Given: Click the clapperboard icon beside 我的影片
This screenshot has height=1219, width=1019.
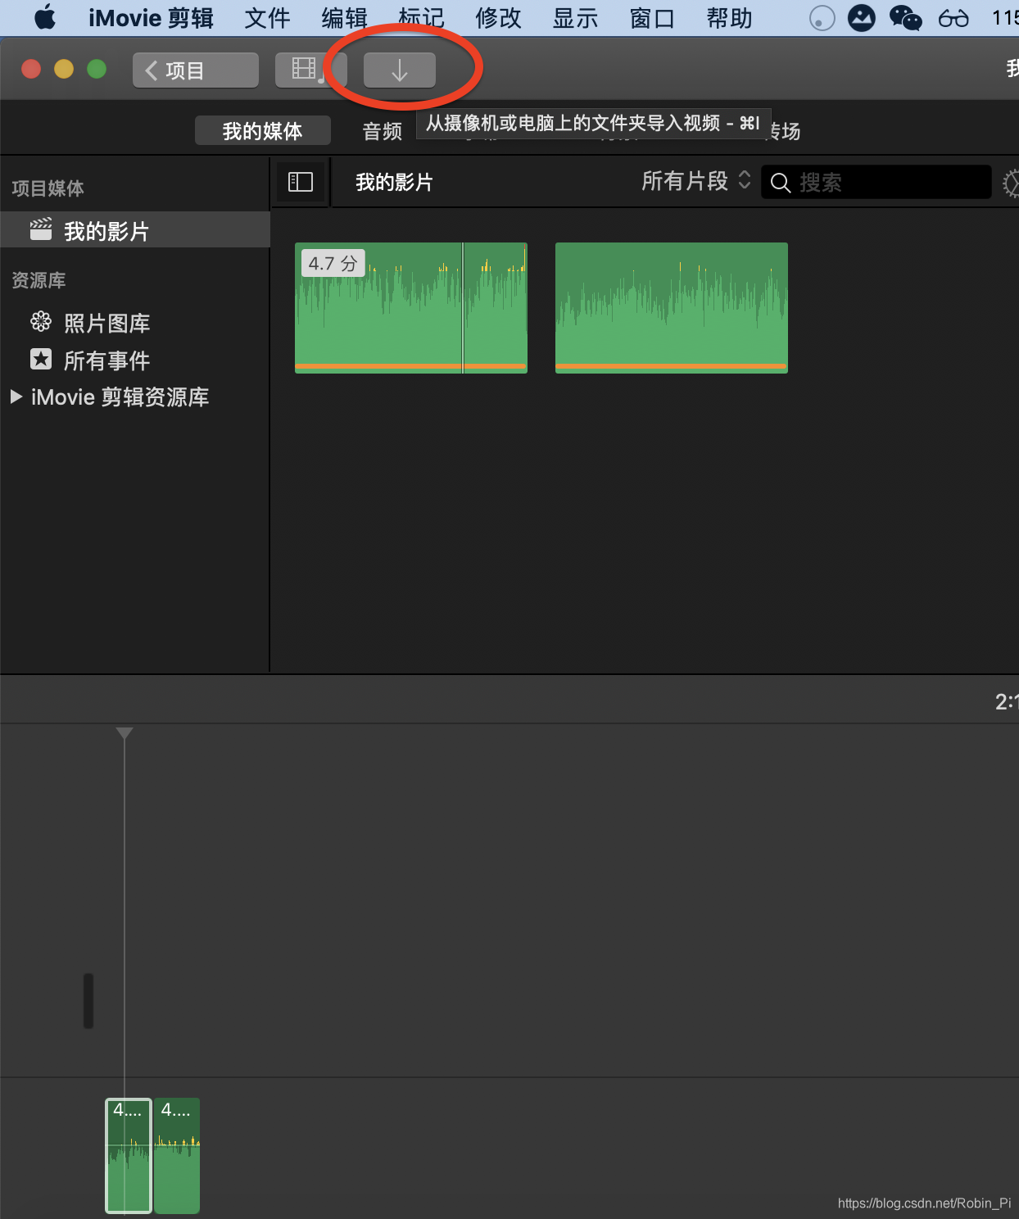Looking at the screenshot, I should (x=41, y=229).
